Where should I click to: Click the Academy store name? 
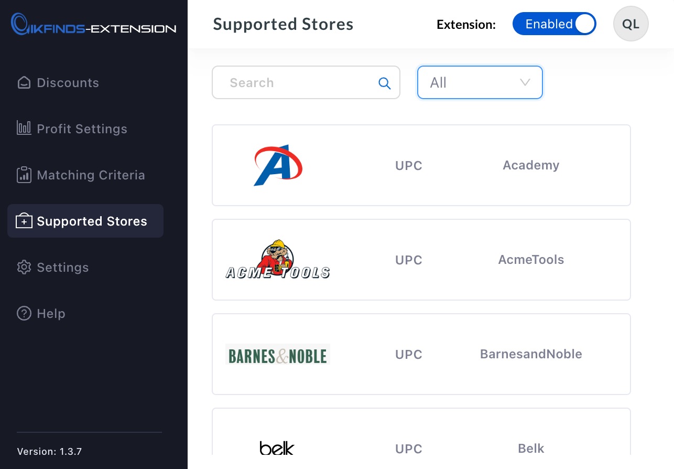(531, 165)
